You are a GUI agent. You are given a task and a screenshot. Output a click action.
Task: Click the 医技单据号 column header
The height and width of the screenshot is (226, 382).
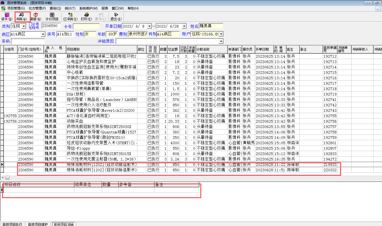(x=330, y=50)
